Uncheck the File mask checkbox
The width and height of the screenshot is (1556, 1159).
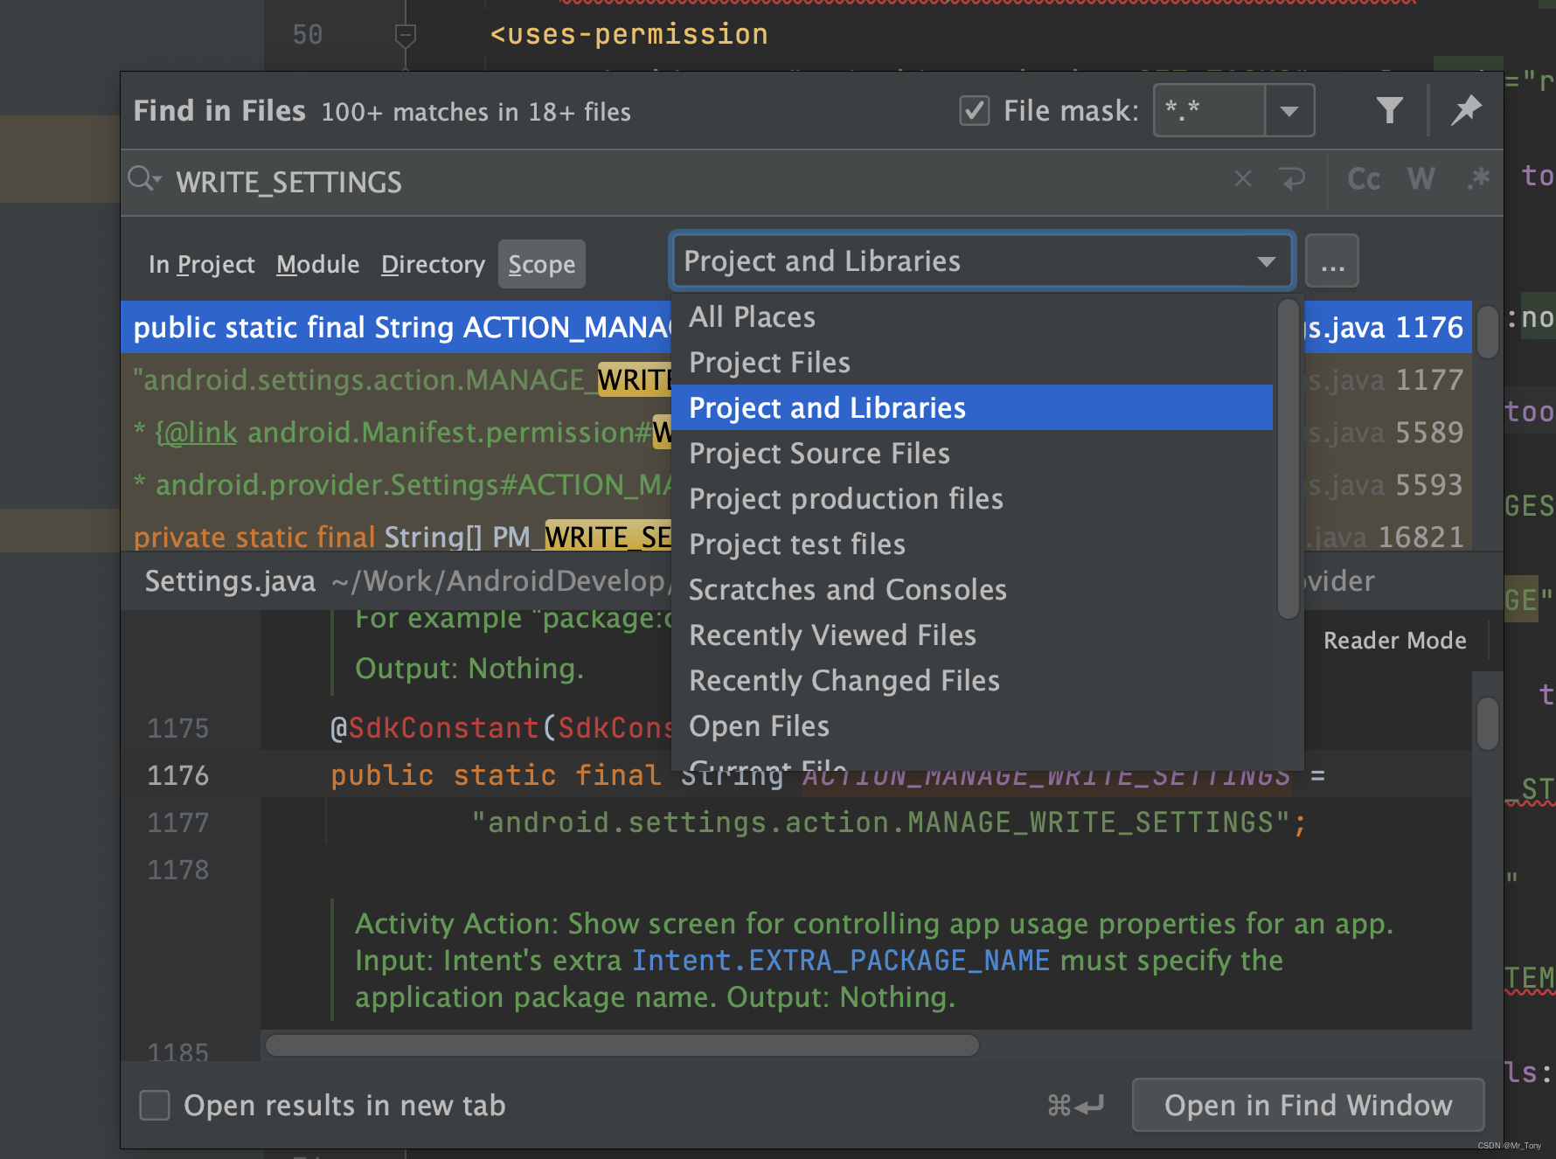(x=974, y=111)
